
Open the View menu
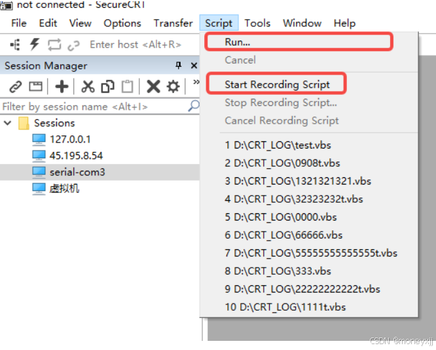[x=81, y=23]
